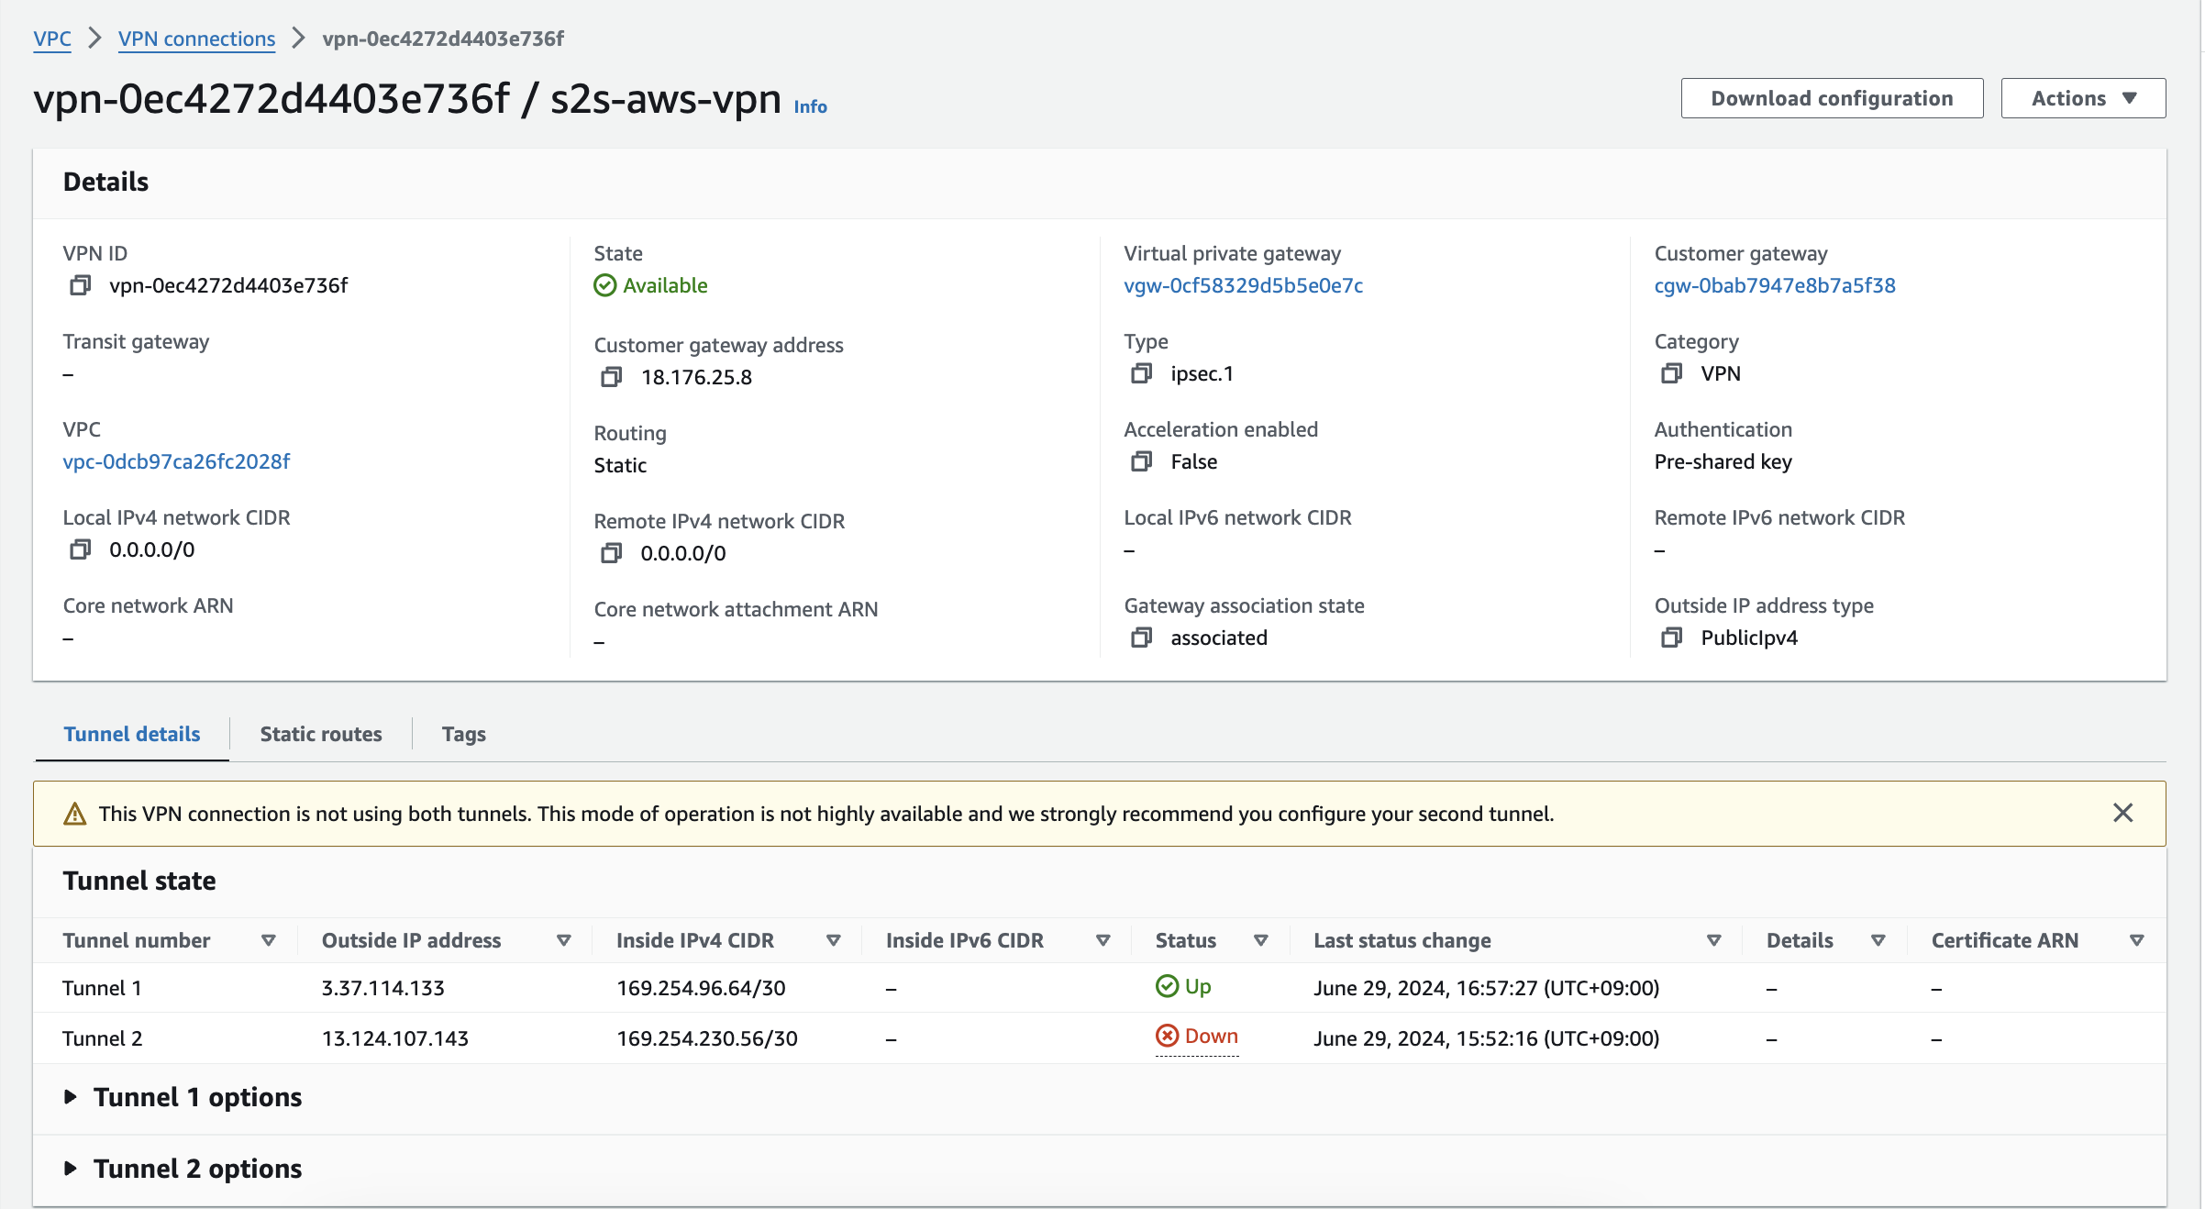The width and height of the screenshot is (2205, 1209).
Task: Copy the VPN ID value
Action: pyautogui.click(x=80, y=285)
